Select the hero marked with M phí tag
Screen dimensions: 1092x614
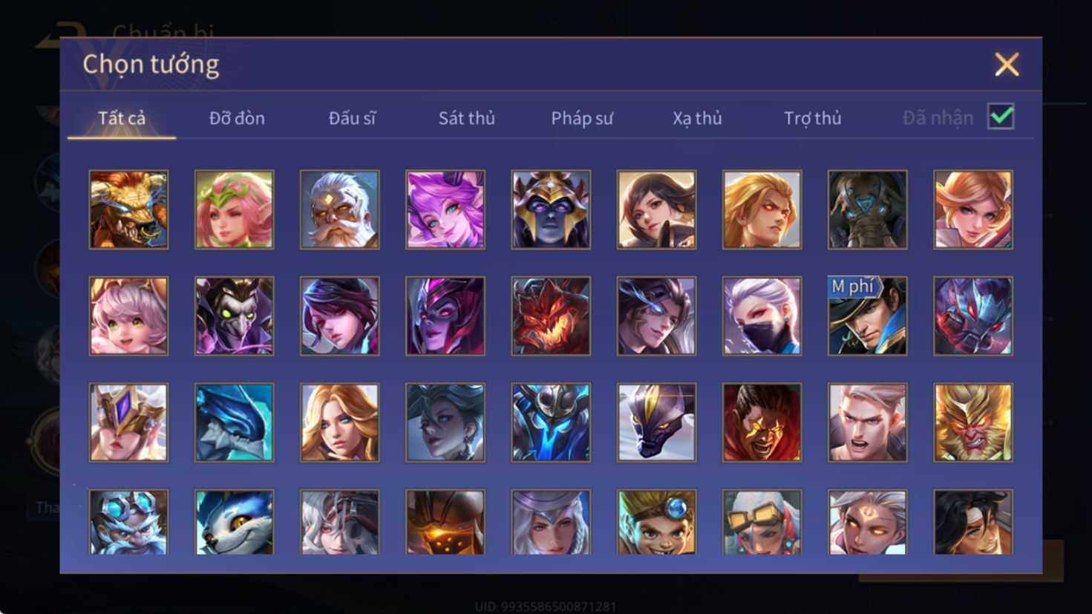[x=867, y=316]
